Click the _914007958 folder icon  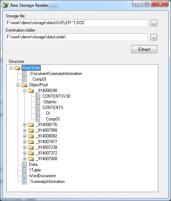click(x=31, y=130)
